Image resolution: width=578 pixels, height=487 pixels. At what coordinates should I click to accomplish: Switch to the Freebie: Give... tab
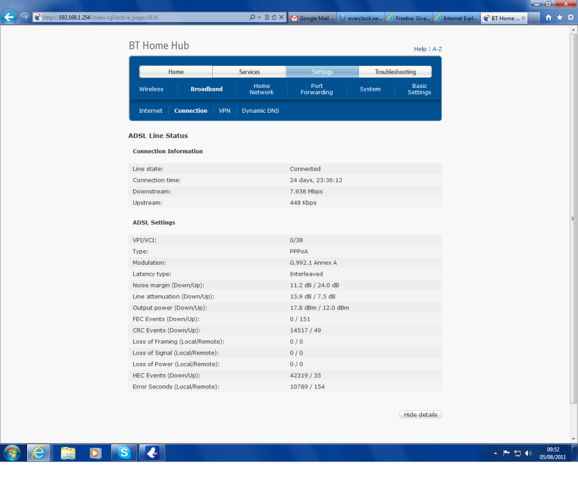click(409, 18)
